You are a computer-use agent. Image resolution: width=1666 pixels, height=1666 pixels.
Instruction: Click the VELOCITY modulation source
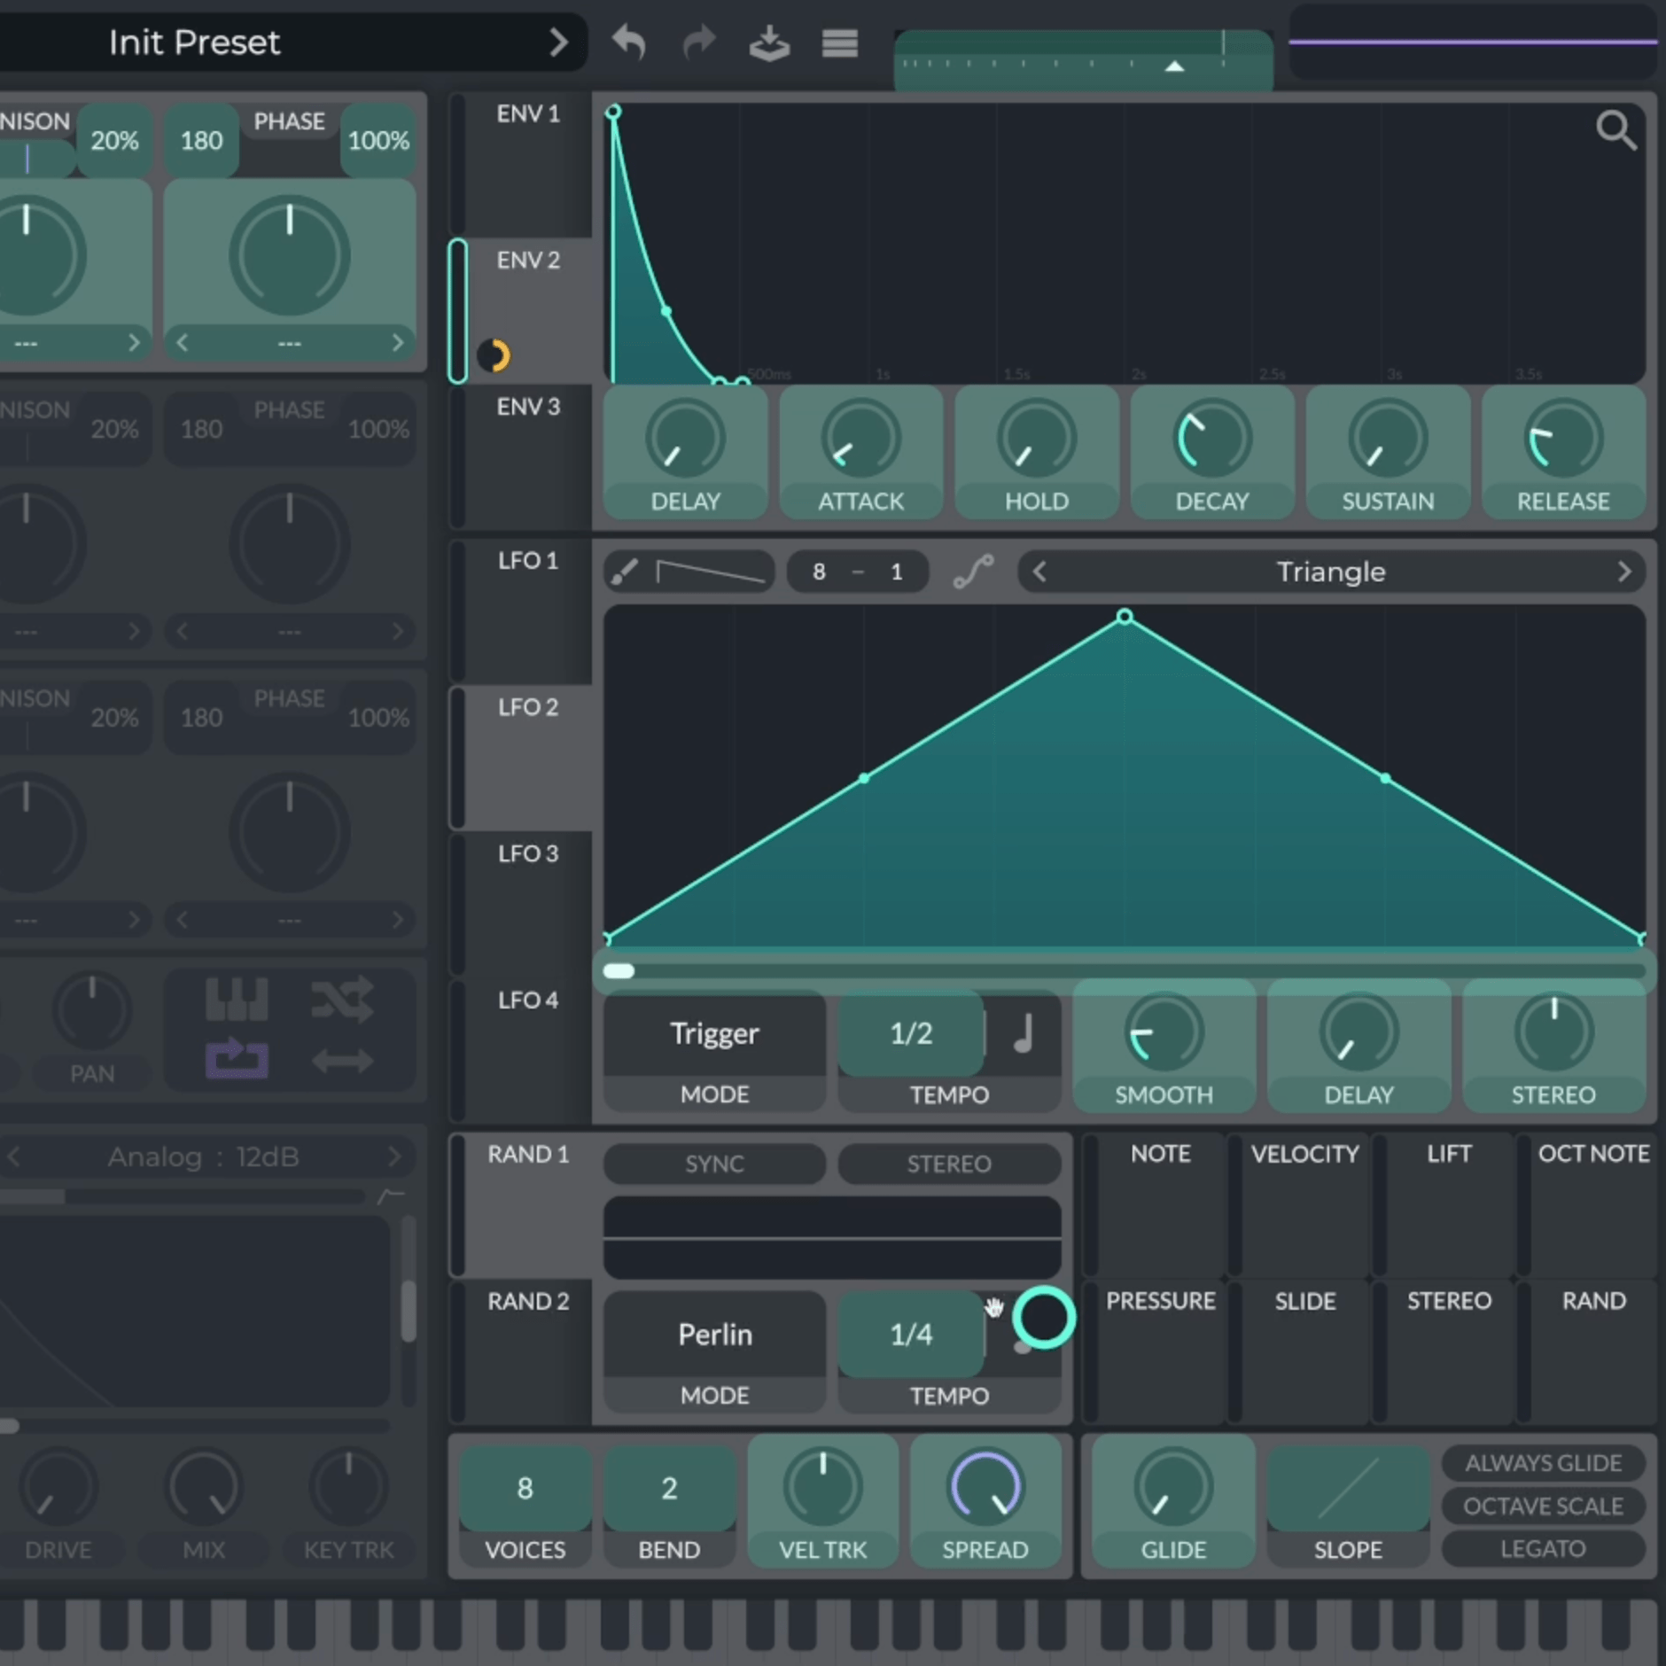pos(1299,1204)
